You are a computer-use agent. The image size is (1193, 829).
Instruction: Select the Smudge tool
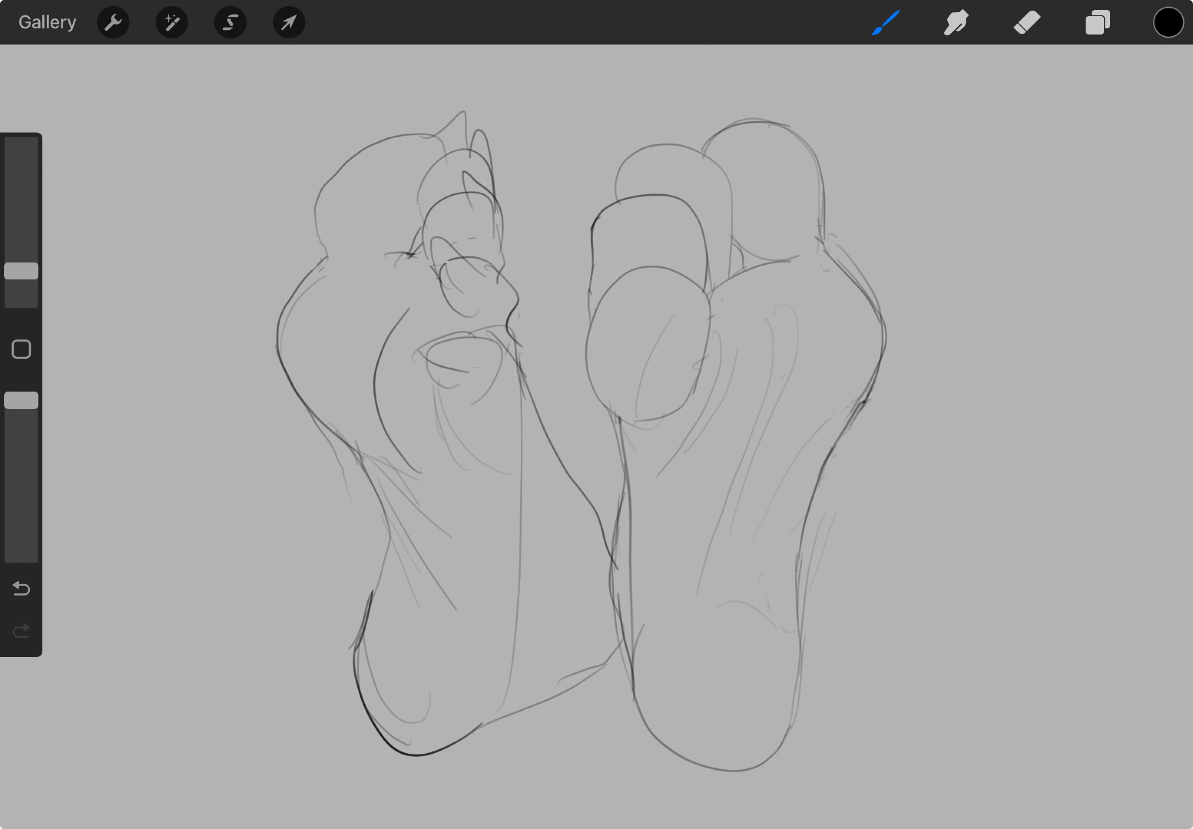956,23
